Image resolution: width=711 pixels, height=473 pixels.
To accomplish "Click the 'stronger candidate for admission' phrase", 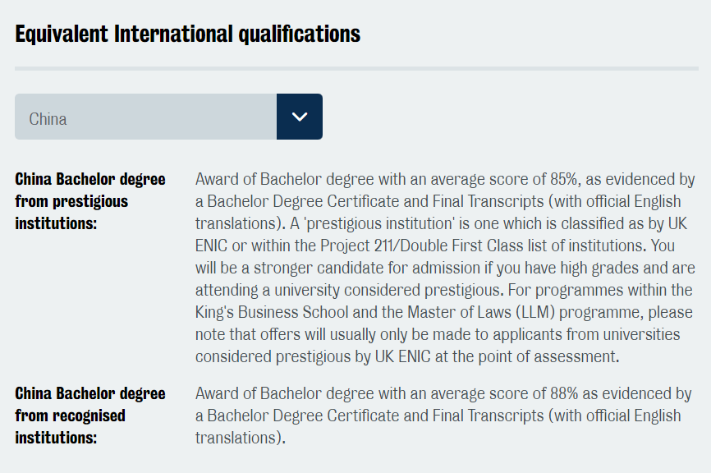I will pyautogui.click(x=367, y=268).
